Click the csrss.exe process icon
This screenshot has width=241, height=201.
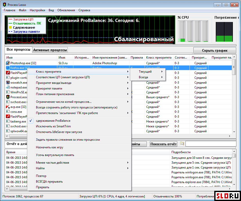(8, 111)
